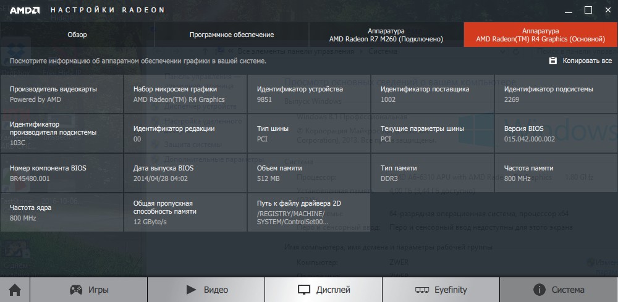Click the Версия BIOS info tile
The height and width of the screenshot is (302, 618).
pos(556,133)
